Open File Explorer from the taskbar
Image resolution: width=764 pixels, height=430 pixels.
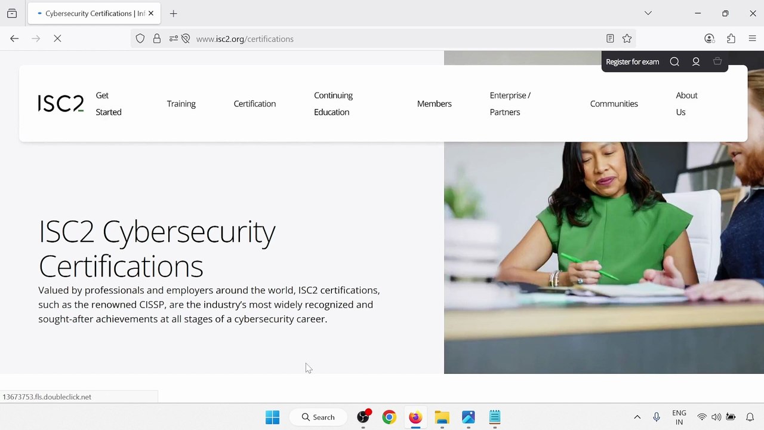pyautogui.click(x=442, y=417)
